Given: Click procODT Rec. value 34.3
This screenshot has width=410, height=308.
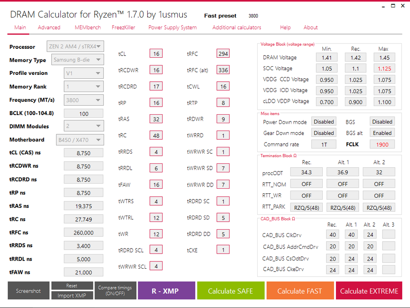Looking at the screenshot, I should 306,172.
